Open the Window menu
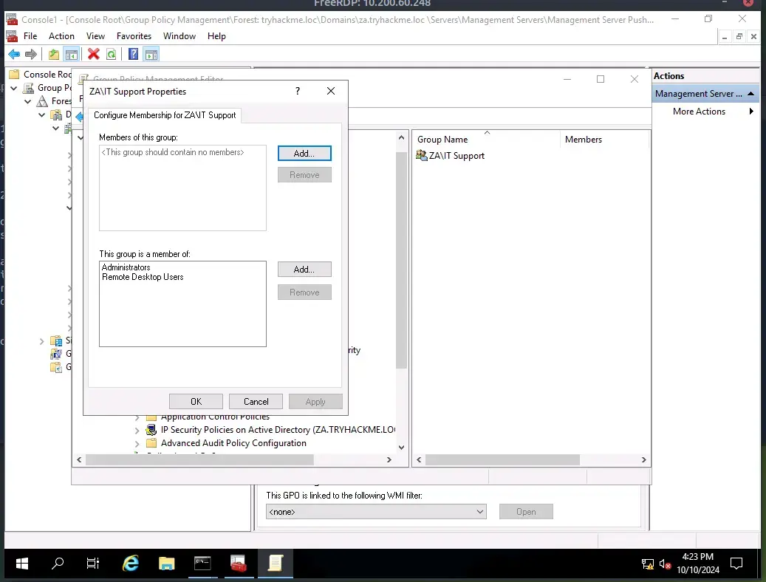Screen dimensions: 766x582 pos(179,36)
